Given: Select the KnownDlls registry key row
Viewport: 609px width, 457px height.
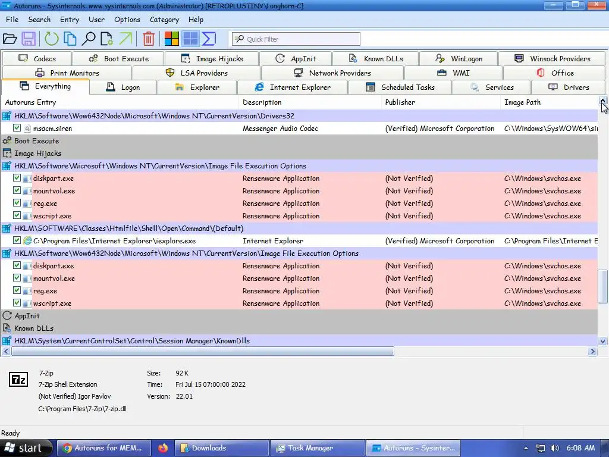Looking at the screenshot, I should tap(299, 341).
